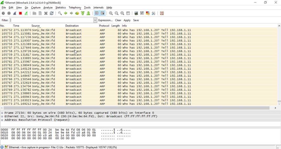The height and width of the screenshot is (149, 281).
Task: Select packet number 105752 row
Action: point(139,30)
